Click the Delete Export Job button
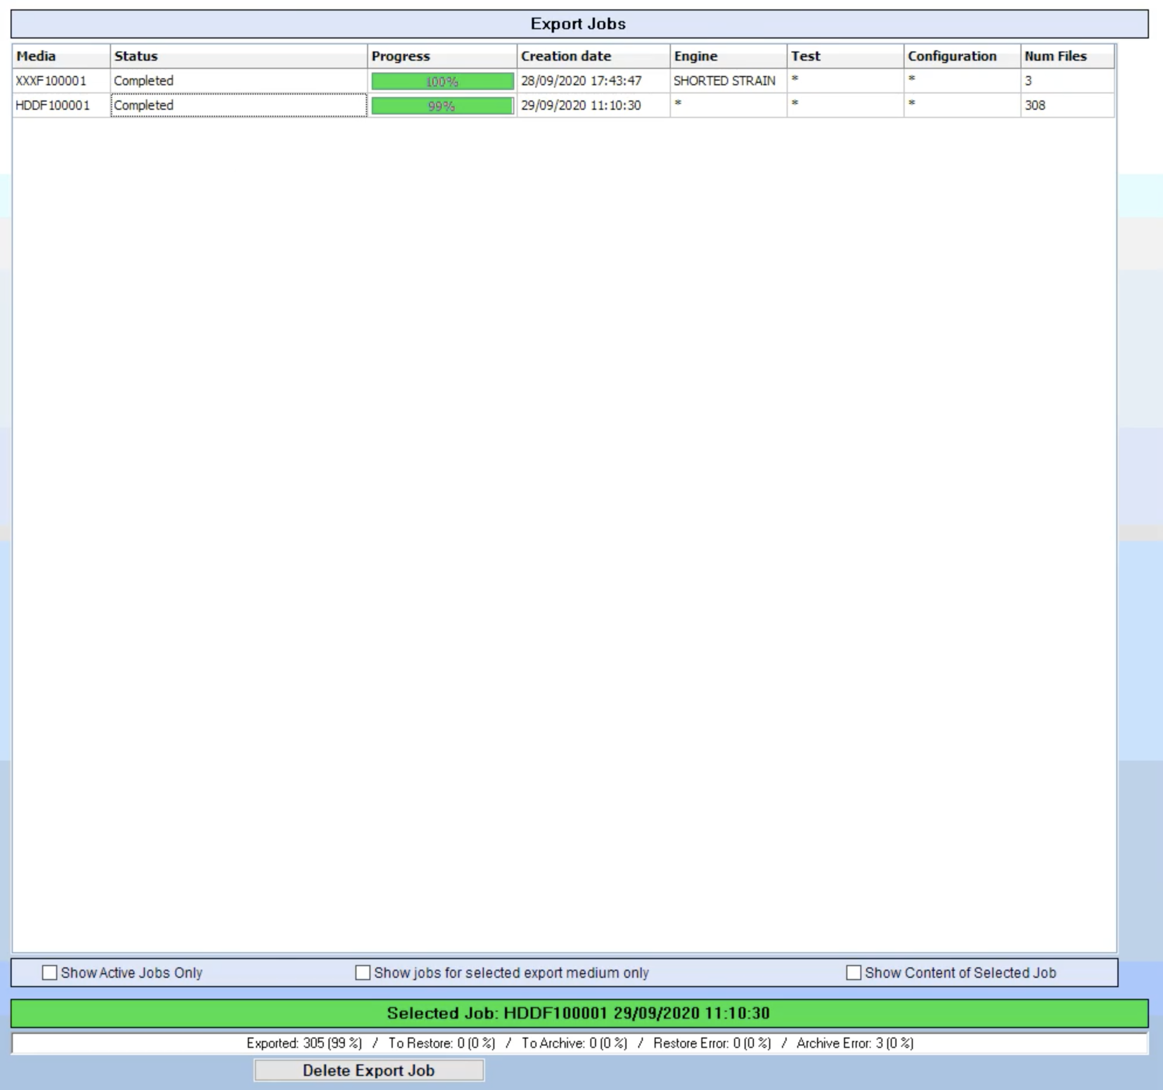The width and height of the screenshot is (1163, 1090). coord(369,1070)
